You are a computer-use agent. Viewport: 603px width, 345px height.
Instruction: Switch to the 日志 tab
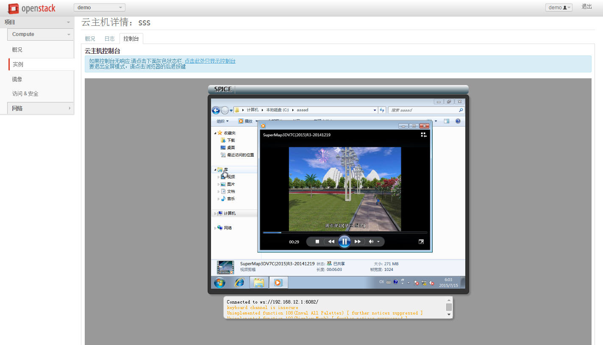tap(110, 39)
